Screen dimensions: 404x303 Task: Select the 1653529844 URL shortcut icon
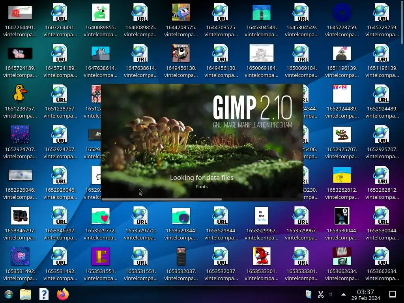[221, 216]
